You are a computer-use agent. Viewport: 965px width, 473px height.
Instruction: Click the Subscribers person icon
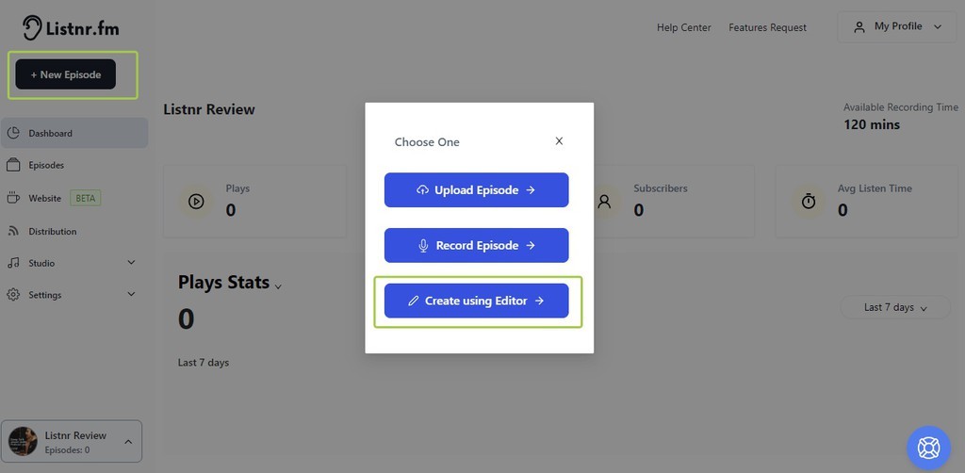(604, 201)
